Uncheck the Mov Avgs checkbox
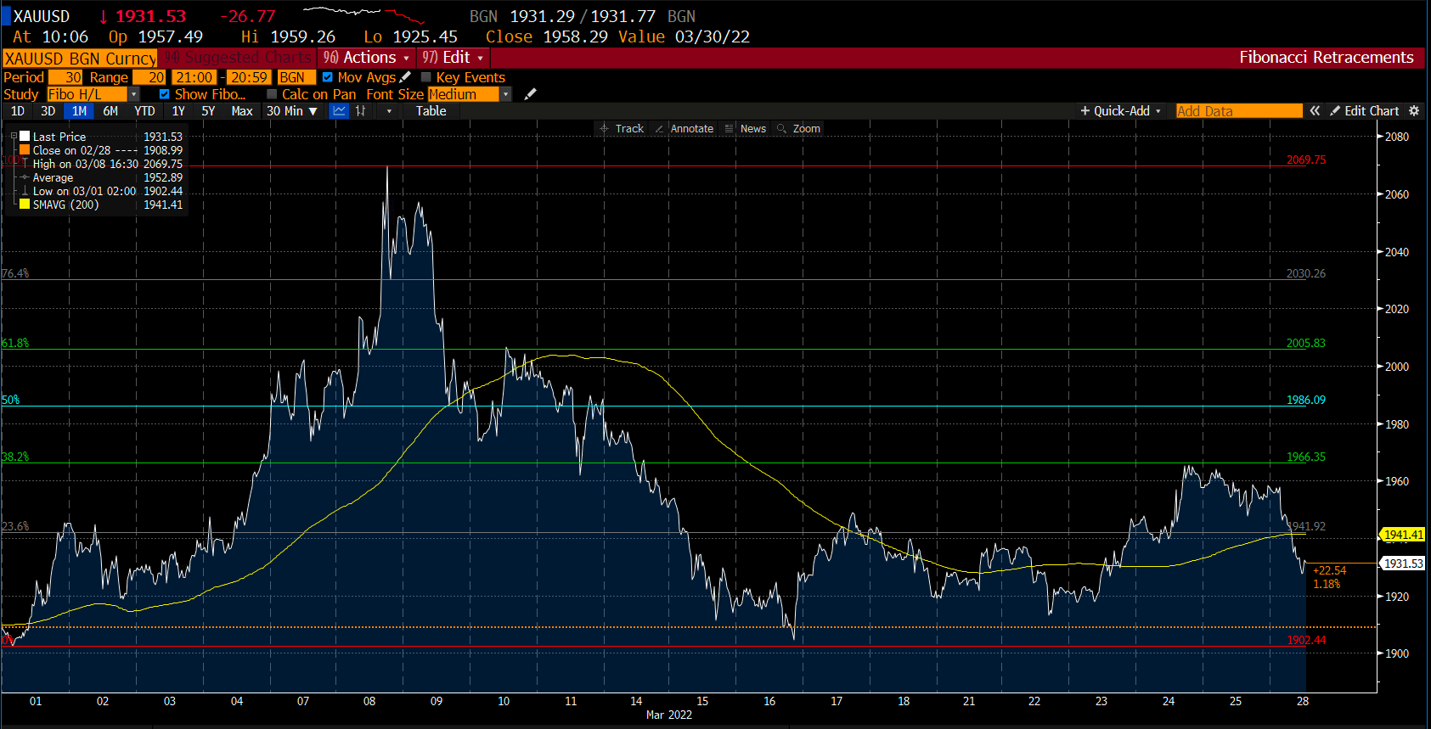Image resolution: width=1431 pixels, height=729 pixels. pyautogui.click(x=328, y=77)
